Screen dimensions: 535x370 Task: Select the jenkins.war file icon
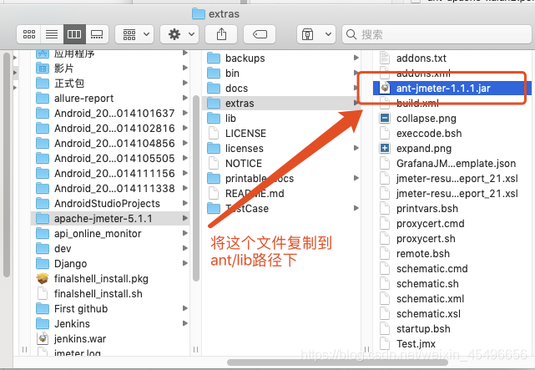pyautogui.click(x=43, y=338)
